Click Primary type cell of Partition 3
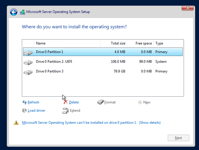199x150 pixels. click(x=161, y=71)
